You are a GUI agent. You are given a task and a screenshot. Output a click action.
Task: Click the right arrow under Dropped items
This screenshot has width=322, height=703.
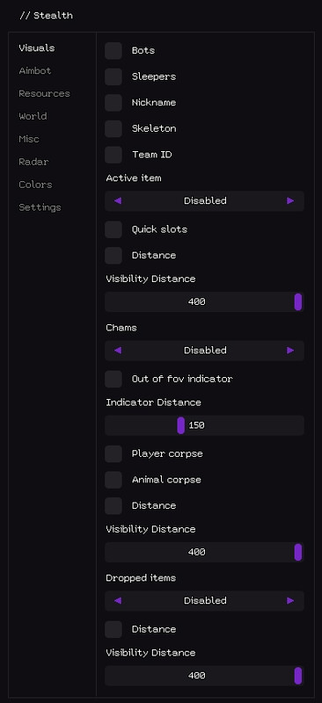tap(290, 600)
